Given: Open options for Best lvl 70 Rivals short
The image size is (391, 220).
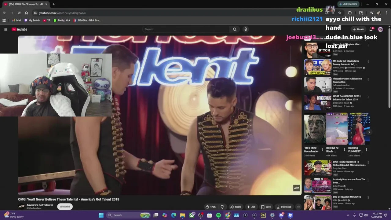Looking at the screenshot, I should pyautogui.click(x=344, y=149).
